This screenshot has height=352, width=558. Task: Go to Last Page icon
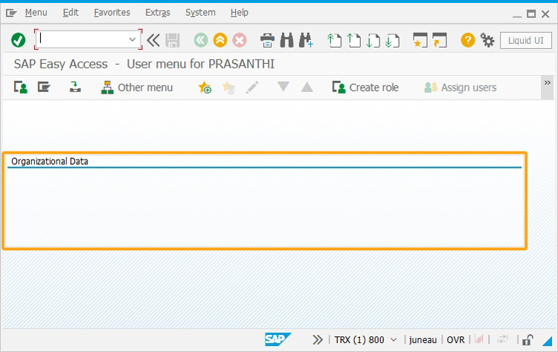coord(392,40)
